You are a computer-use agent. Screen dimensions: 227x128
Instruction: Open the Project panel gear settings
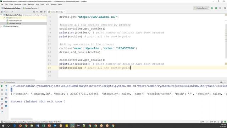tap(41, 12)
